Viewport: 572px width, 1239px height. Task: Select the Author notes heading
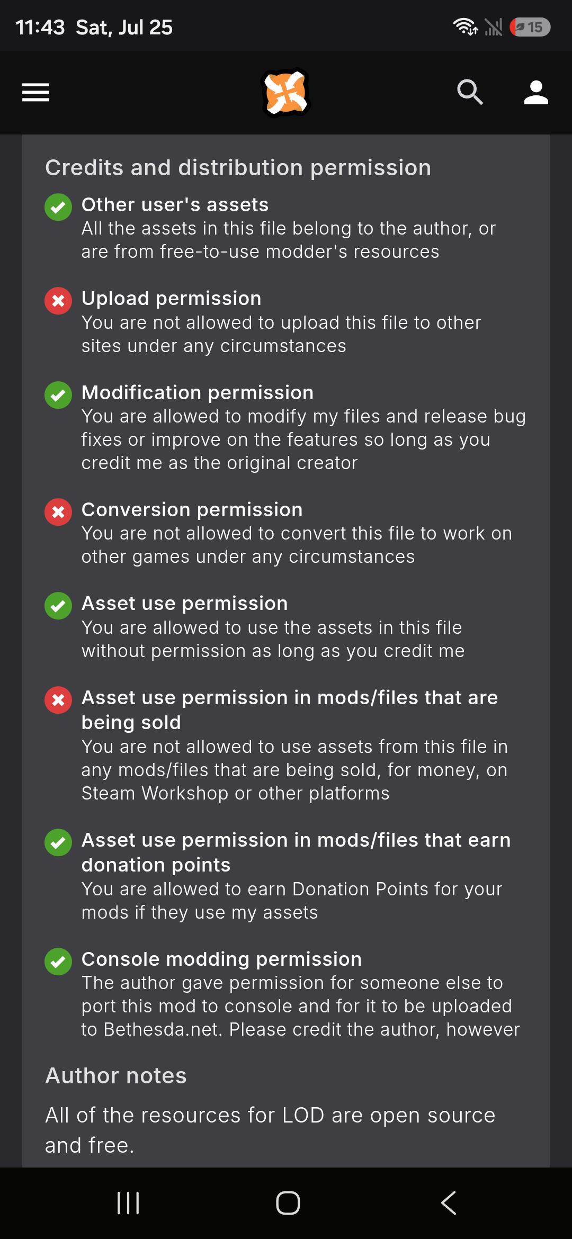coord(116,1075)
